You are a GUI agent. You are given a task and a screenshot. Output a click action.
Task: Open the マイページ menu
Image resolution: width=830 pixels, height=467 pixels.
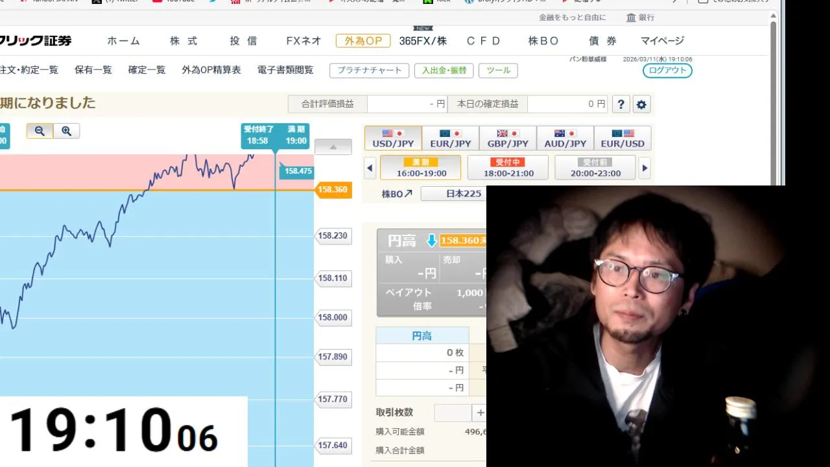[662, 41]
